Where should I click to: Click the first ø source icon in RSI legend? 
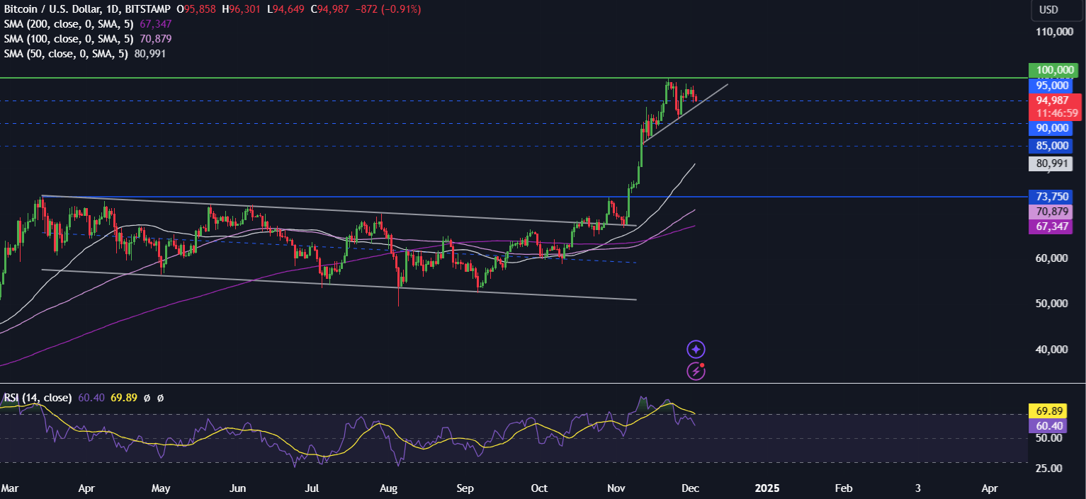pos(147,398)
